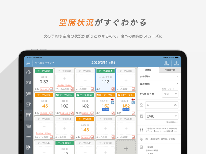The height and width of the screenshot is (154, 206).
Task: Select the table seating icon in the sidebar
Action: [28, 115]
